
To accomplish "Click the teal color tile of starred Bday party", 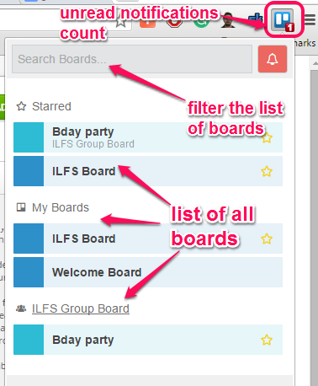I will [x=29, y=137].
